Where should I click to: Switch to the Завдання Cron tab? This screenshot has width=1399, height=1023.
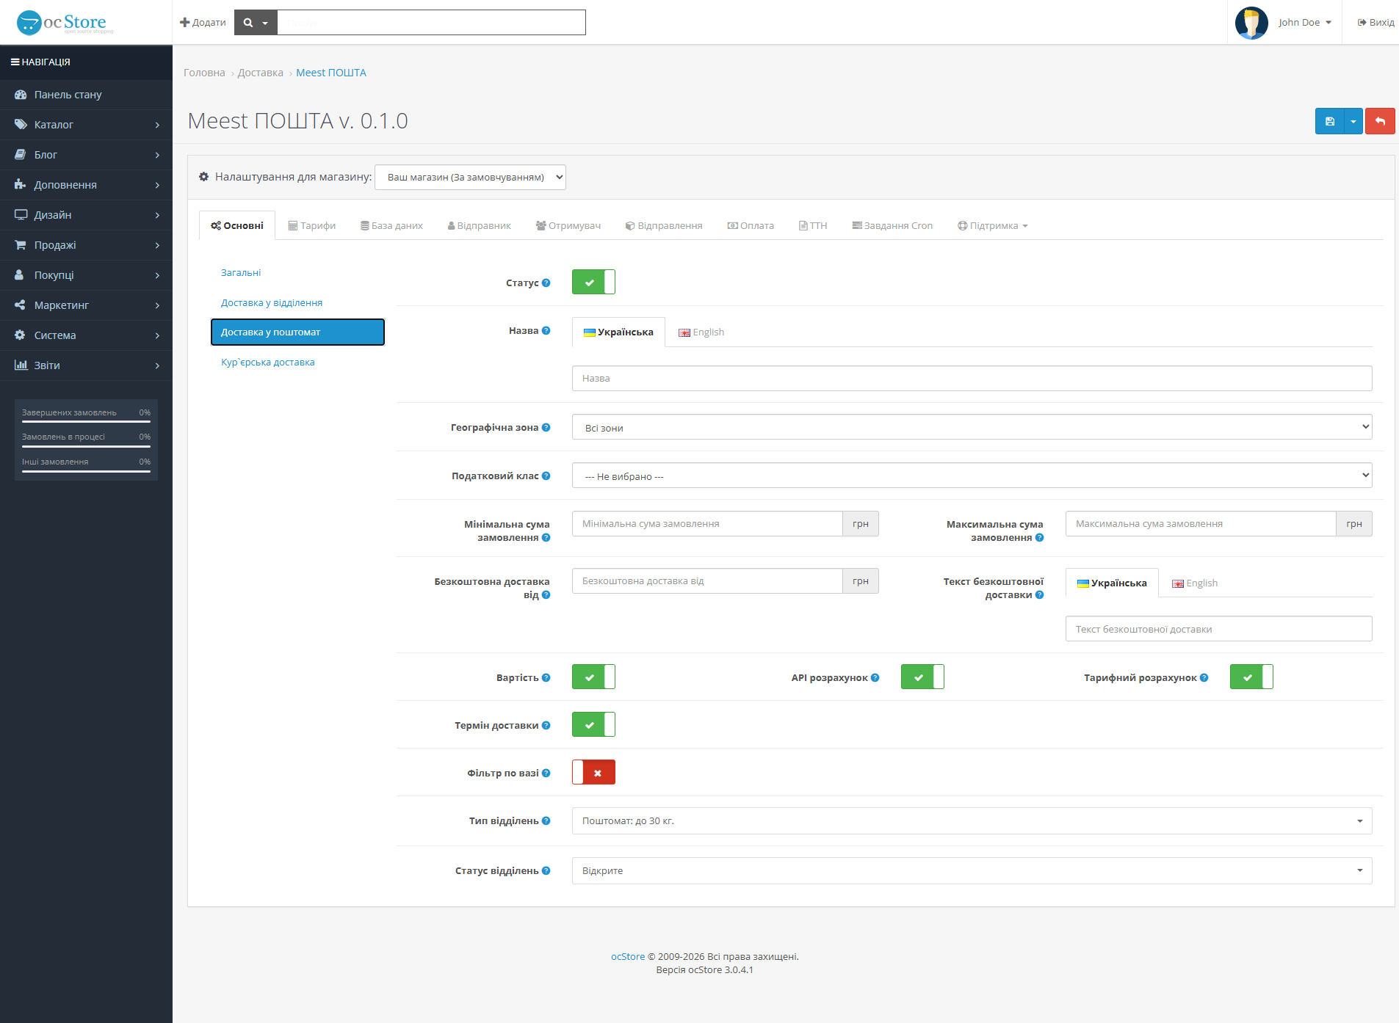coord(892,225)
